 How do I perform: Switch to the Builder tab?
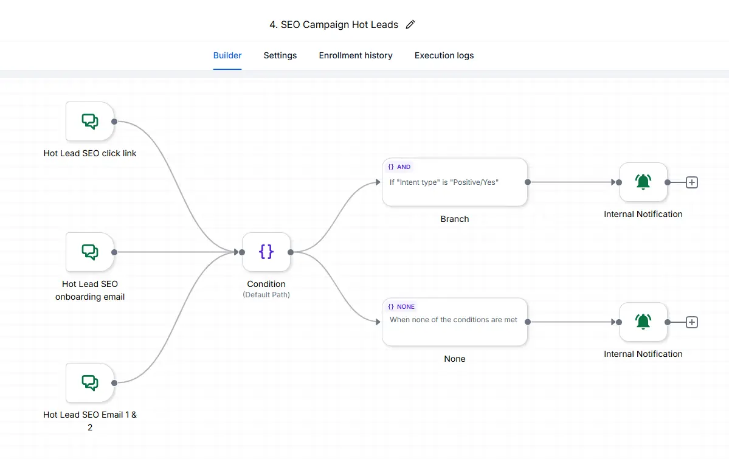pos(227,55)
